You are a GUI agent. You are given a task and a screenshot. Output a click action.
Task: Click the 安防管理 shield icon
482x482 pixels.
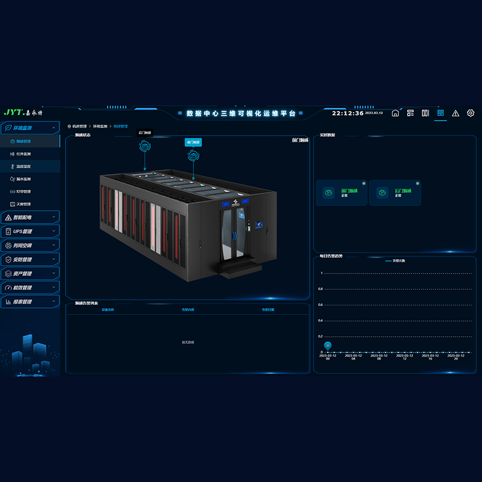point(8,260)
